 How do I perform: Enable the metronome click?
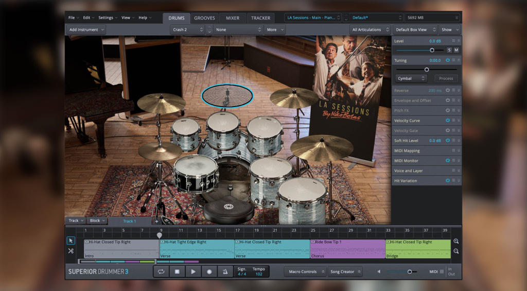pos(225,271)
